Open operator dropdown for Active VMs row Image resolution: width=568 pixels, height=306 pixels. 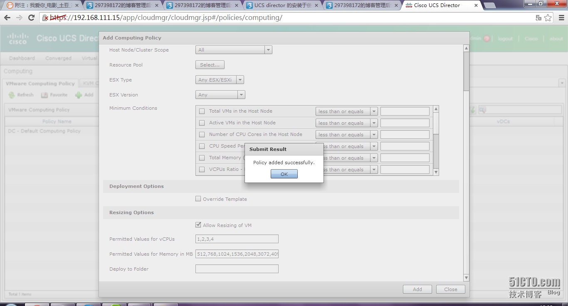[374, 123]
